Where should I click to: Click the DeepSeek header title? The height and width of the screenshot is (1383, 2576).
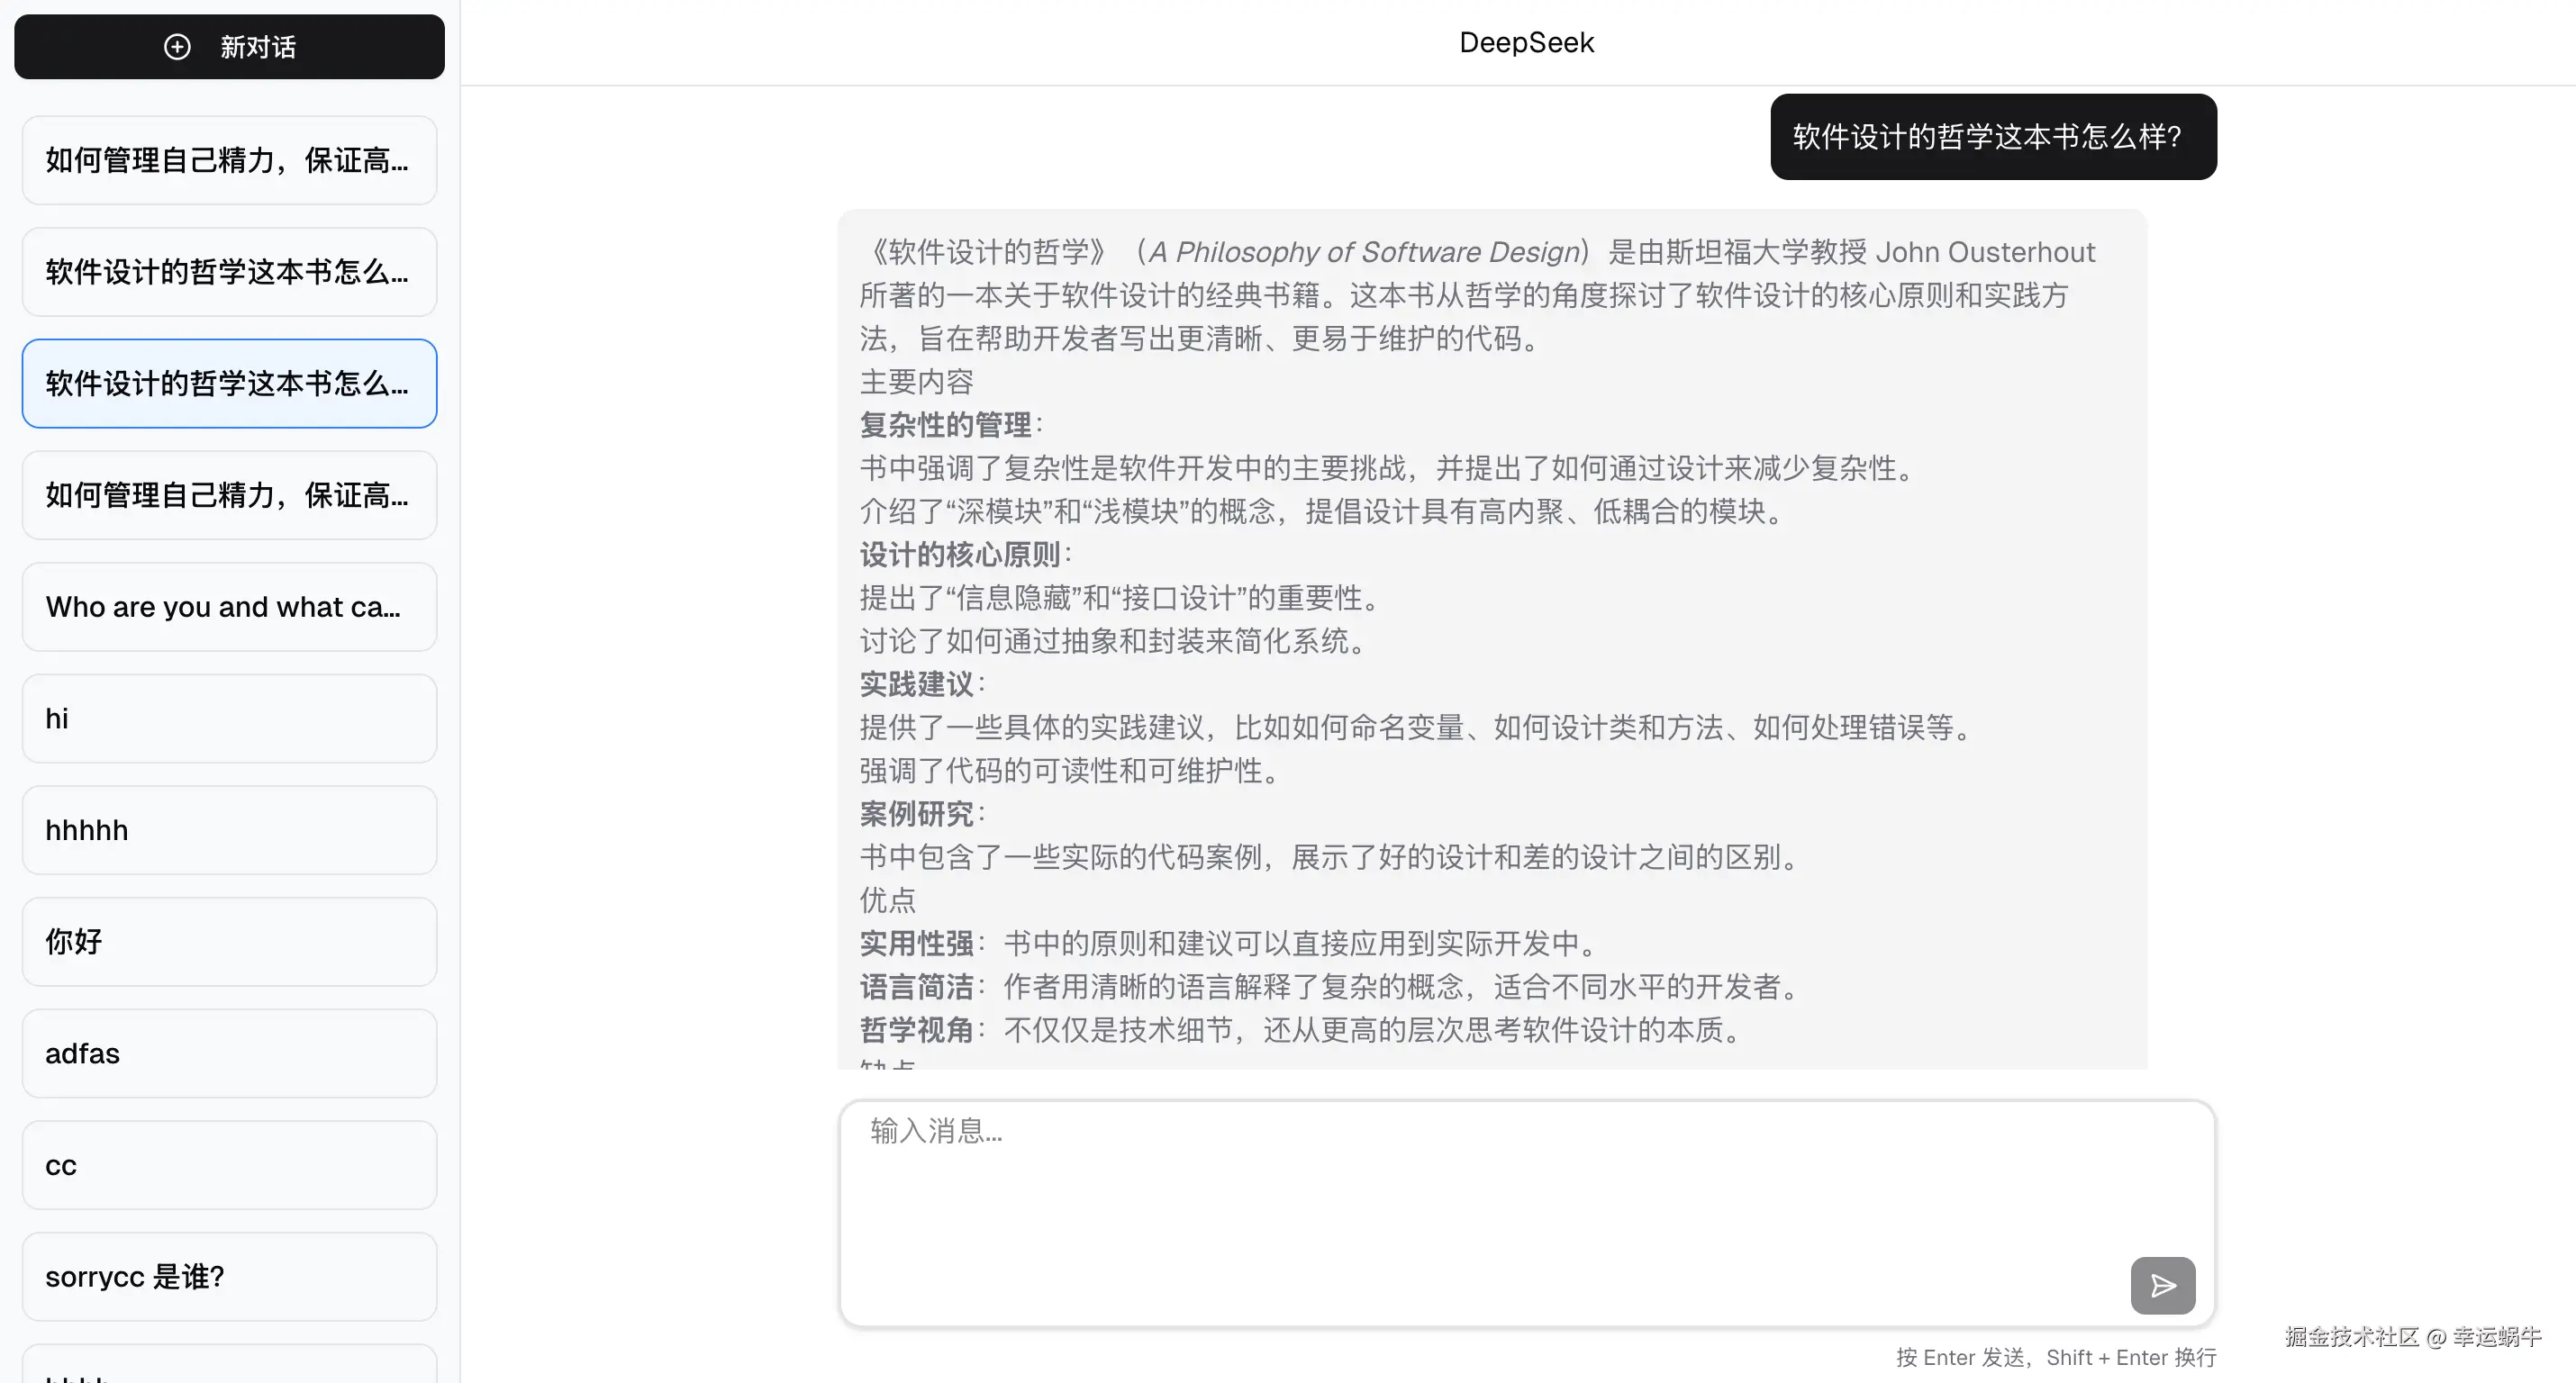(x=1526, y=42)
